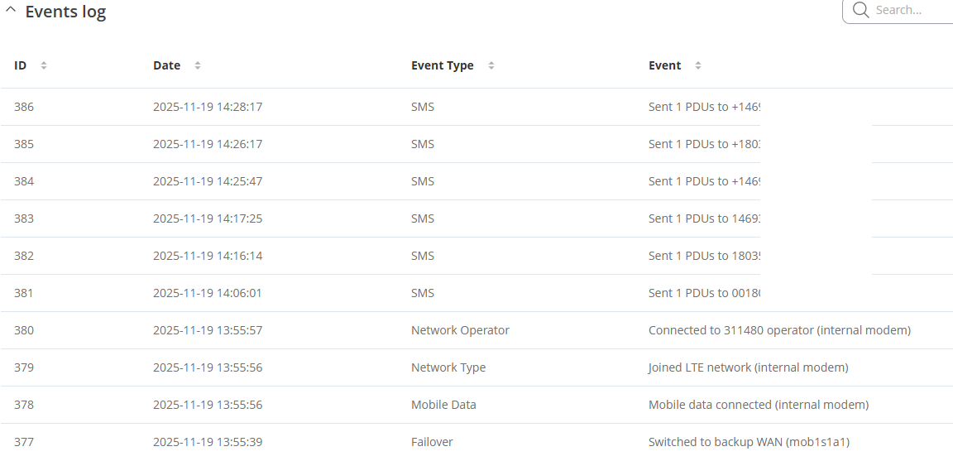Click the Network Type event type cell
This screenshot has height=461, width=953.
click(x=448, y=367)
